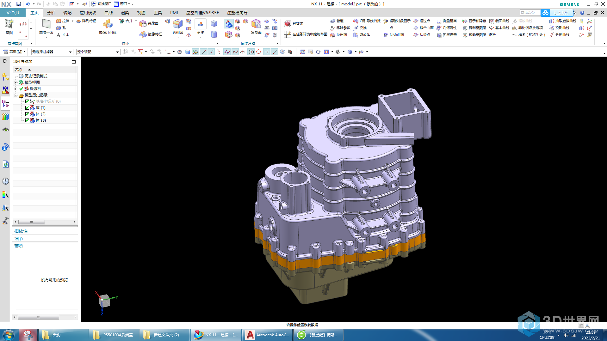
Task: Click the cylinder primitive icon in ribbon
Action: pos(214,34)
